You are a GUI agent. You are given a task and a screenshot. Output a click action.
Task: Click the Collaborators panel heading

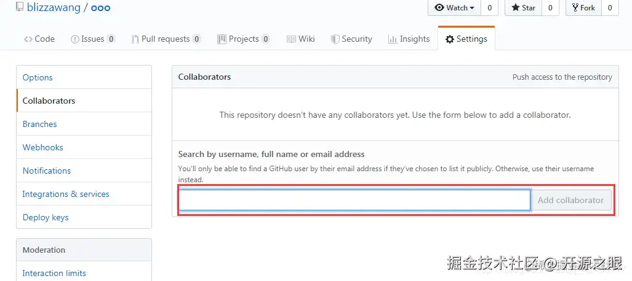pyautogui.click(x=204, y=77)
